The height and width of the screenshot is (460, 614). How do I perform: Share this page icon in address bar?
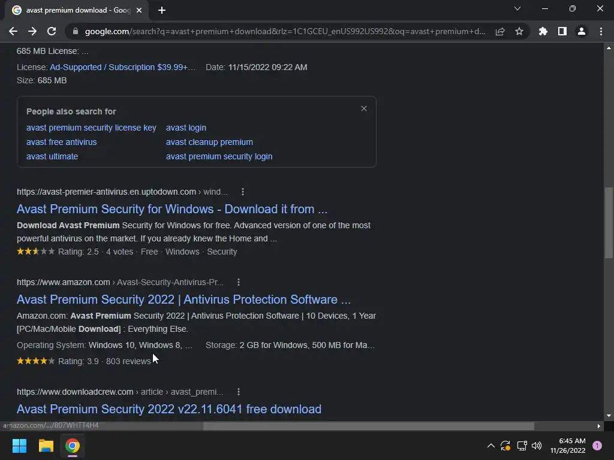pyautogui.click(x=500, y=31)
